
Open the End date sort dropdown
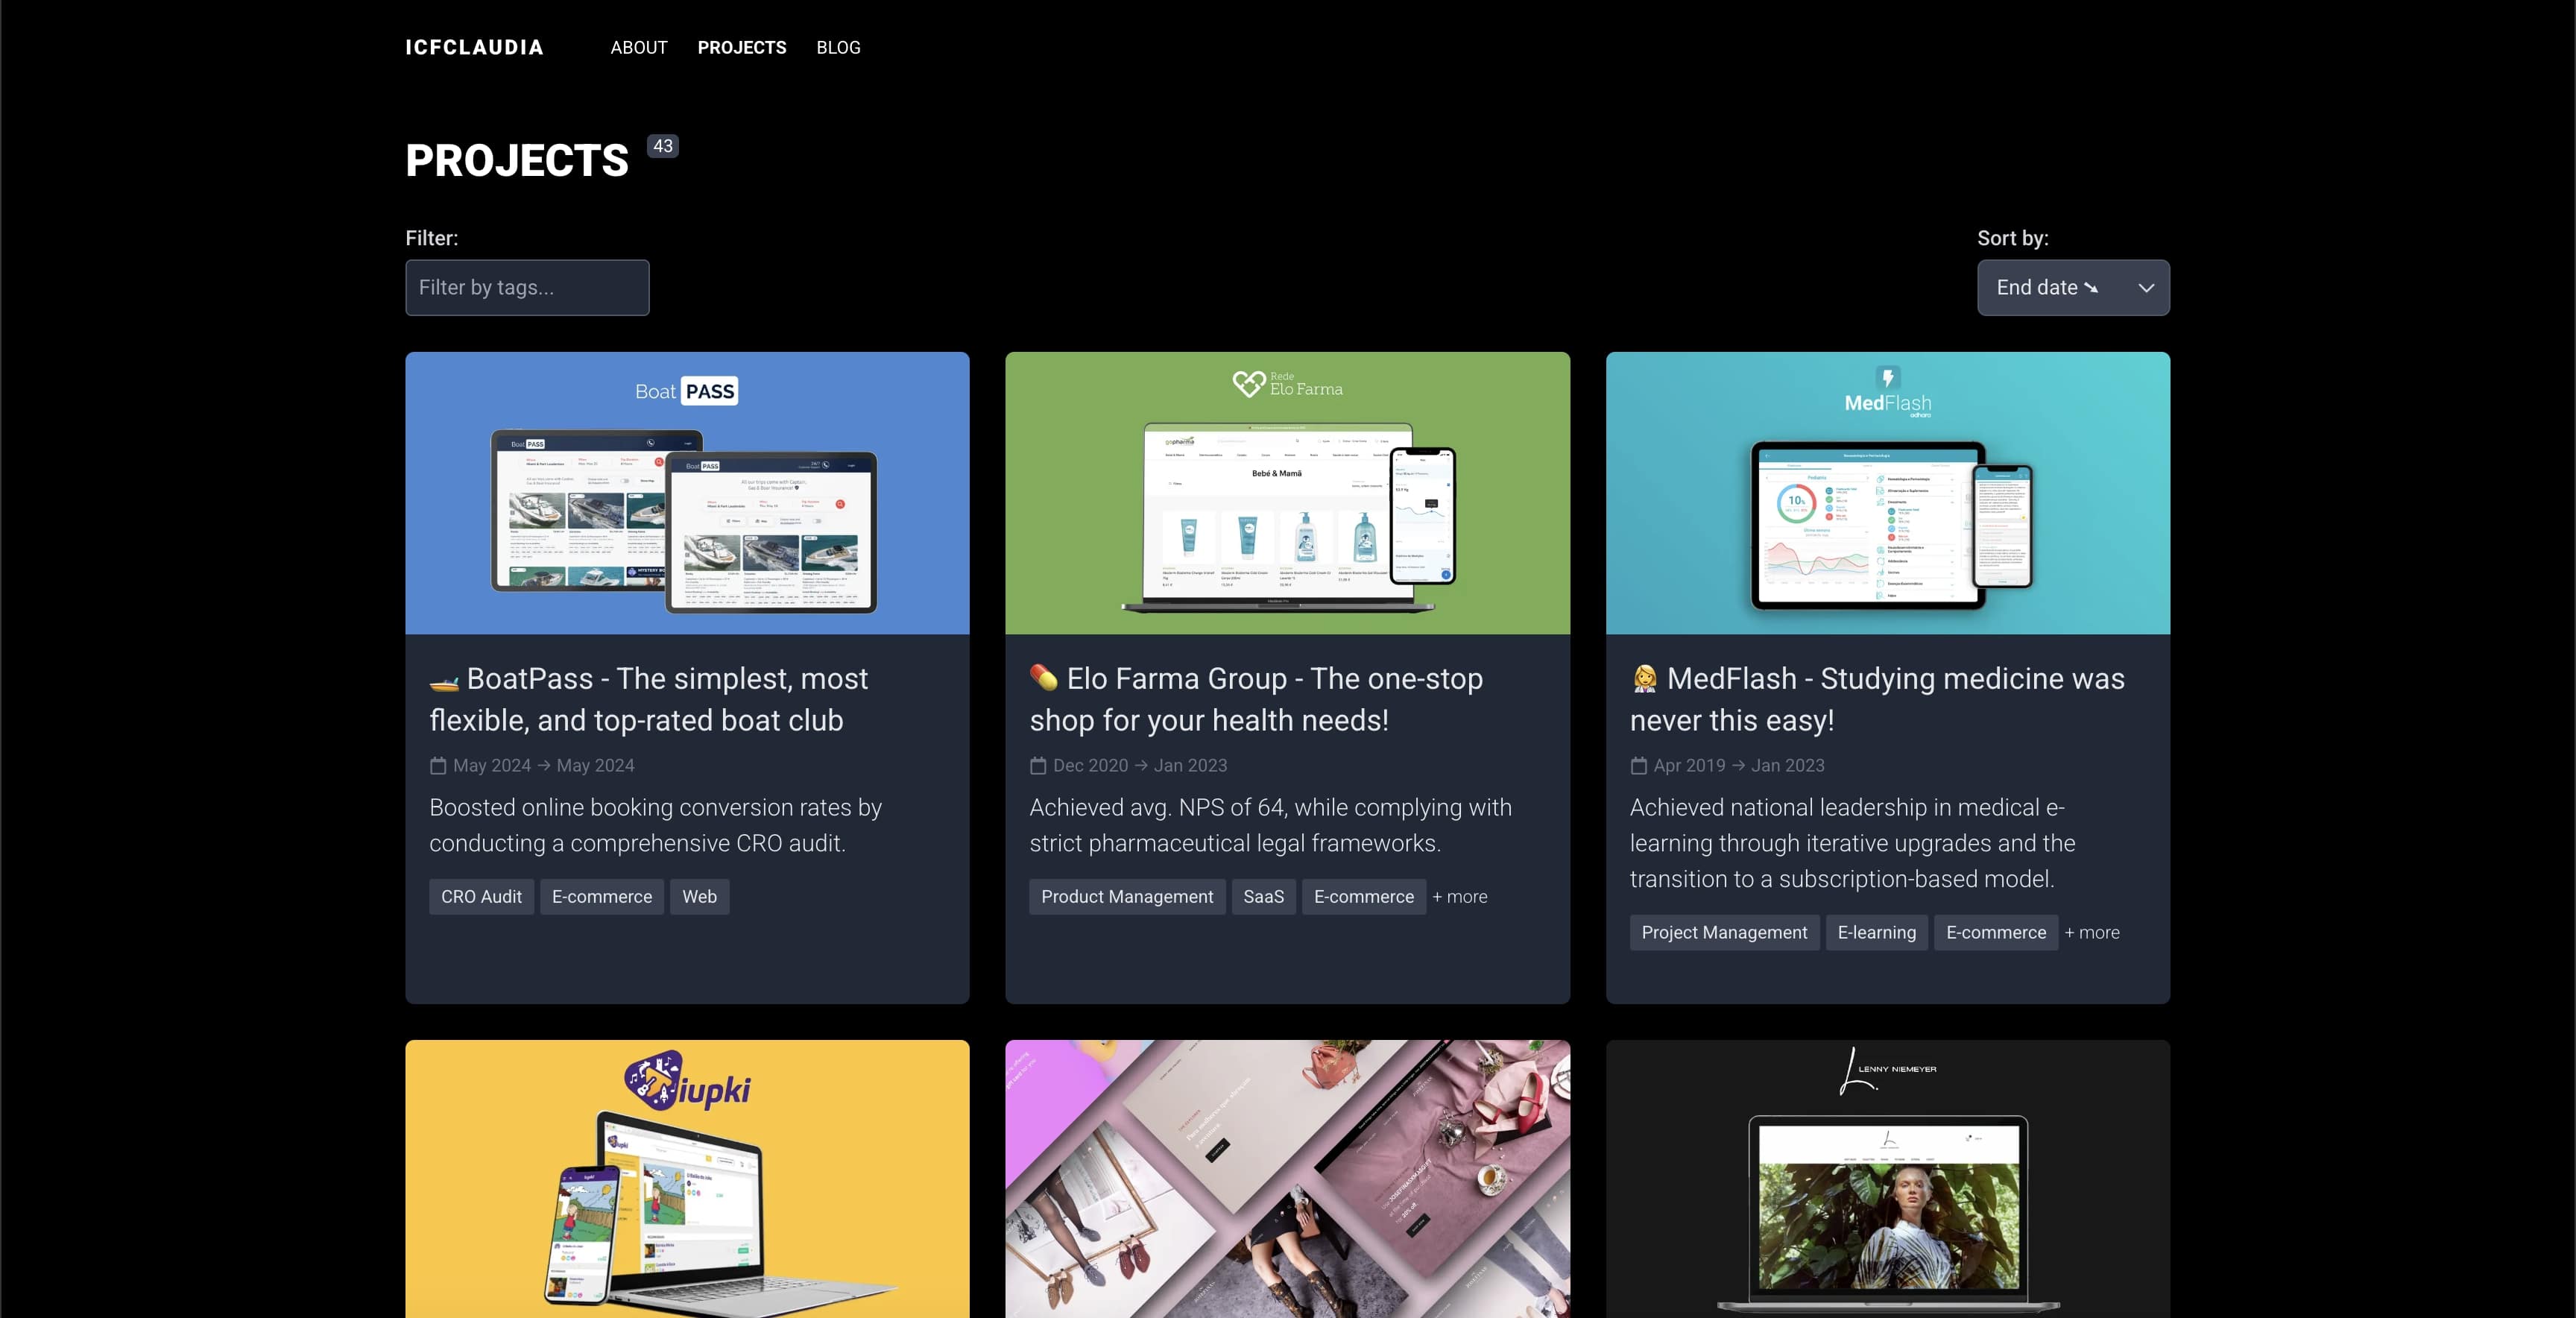[2073, 287]
